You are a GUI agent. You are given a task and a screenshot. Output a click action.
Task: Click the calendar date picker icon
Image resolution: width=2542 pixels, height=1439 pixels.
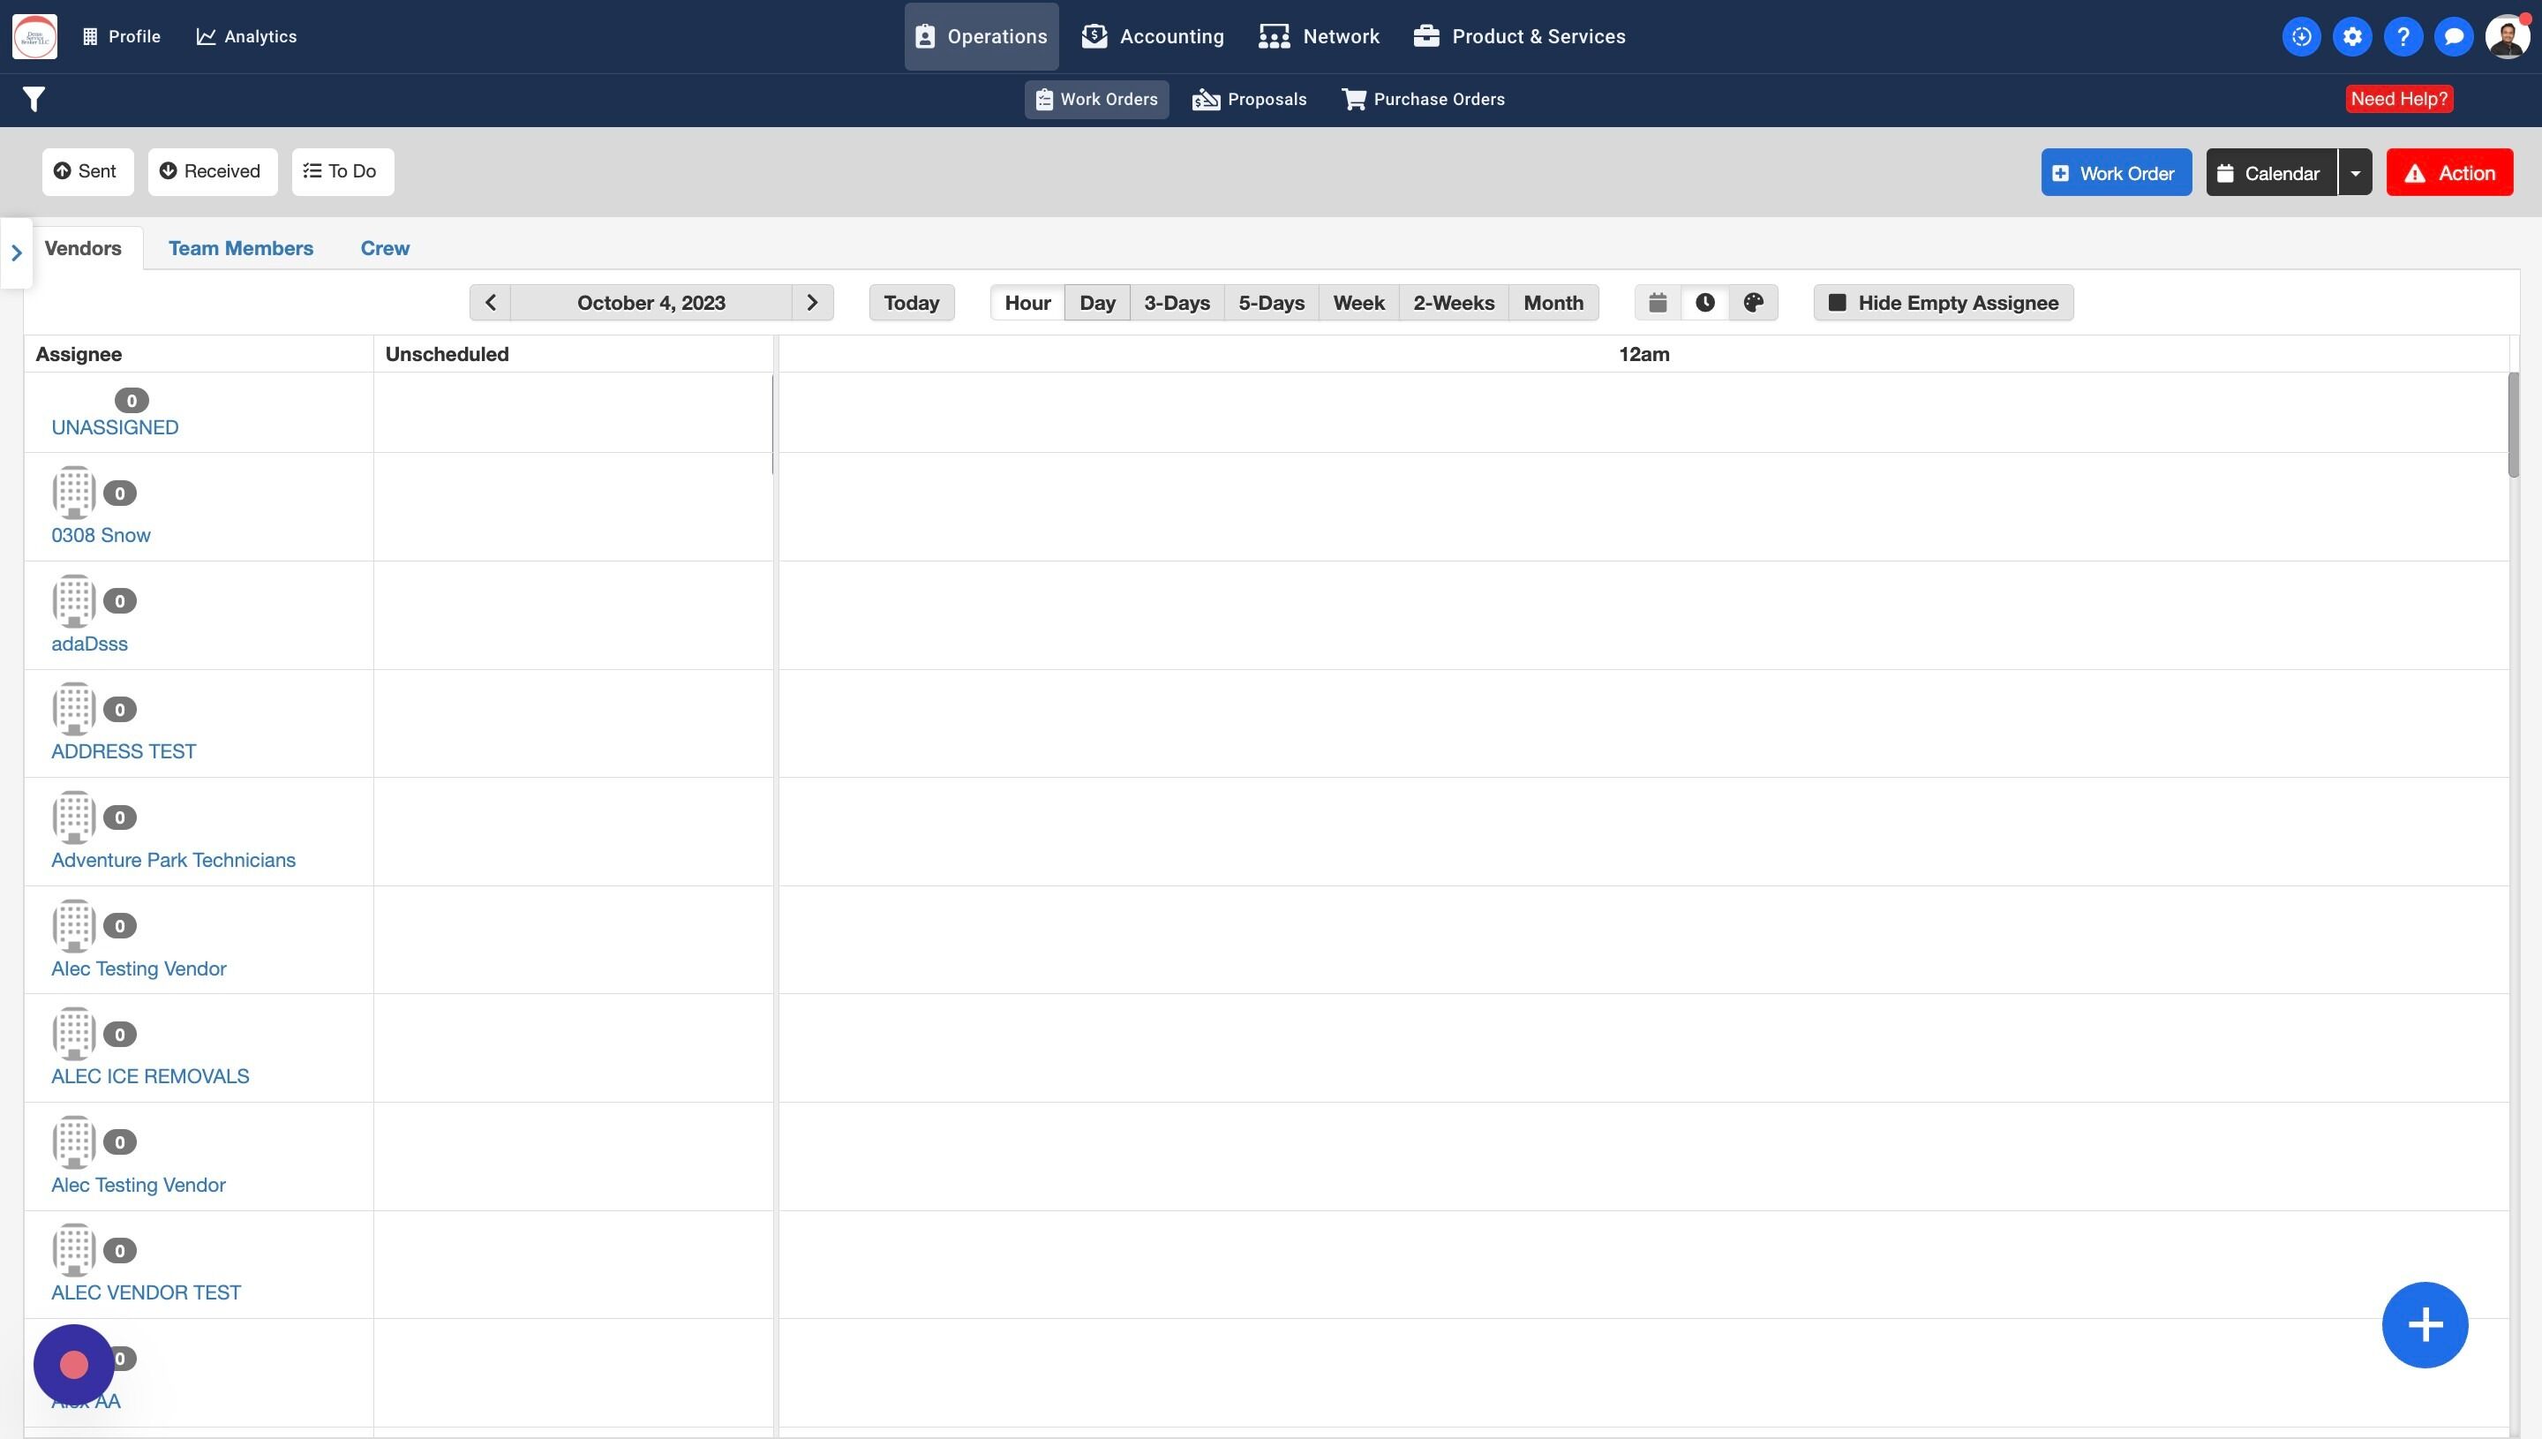[1658, 303]
